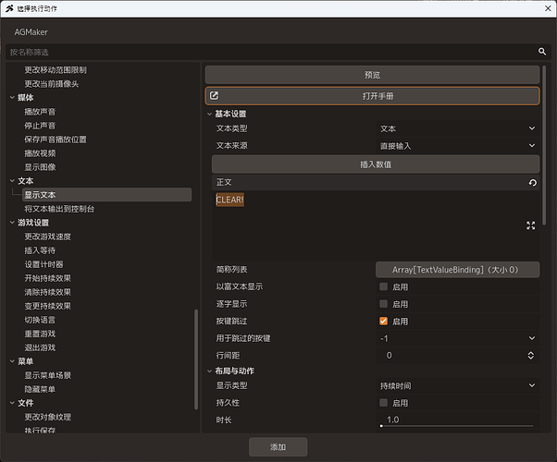
Task: Select 更改对象纹理 action
Action: click(47, 417)
